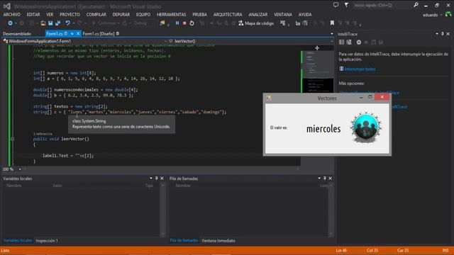Restart the debugging session
This screenshot has height=255, width=454.
pyautogui.click(x=192, y=23)
